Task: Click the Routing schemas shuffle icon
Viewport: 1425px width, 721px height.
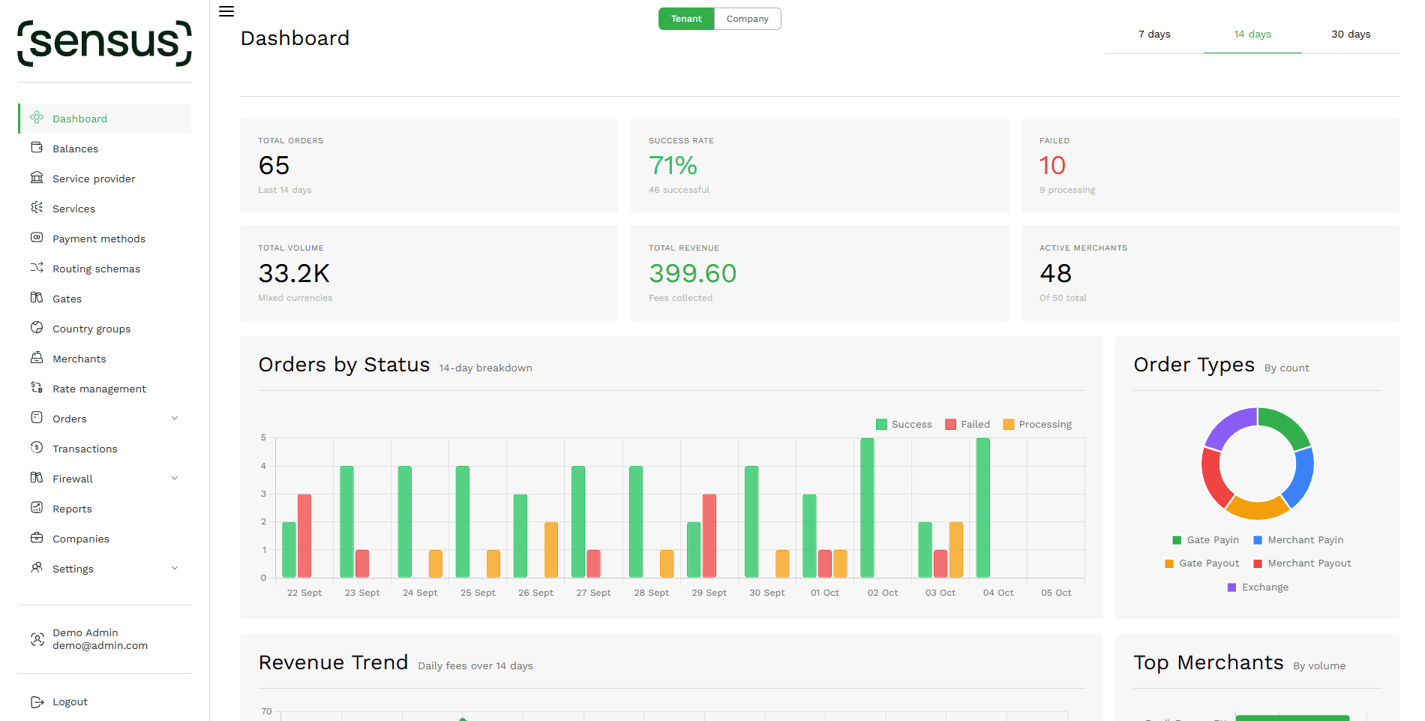Action: pos(37,268)
